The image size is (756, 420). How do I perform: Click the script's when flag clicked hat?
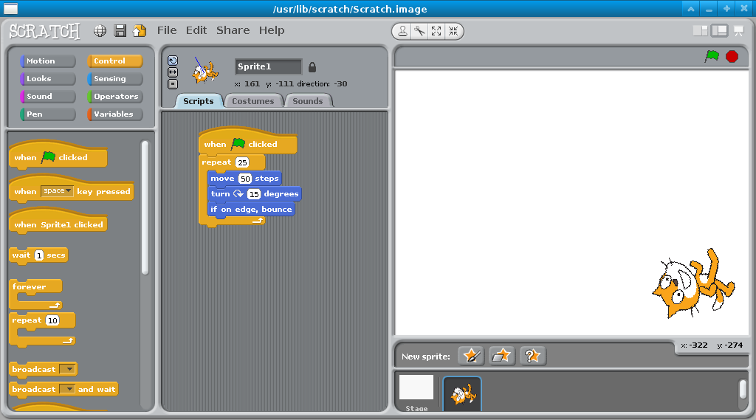click(x=247, y=142)
